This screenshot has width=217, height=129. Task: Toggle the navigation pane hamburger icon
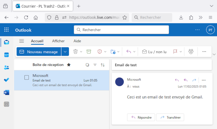point(22,41)
